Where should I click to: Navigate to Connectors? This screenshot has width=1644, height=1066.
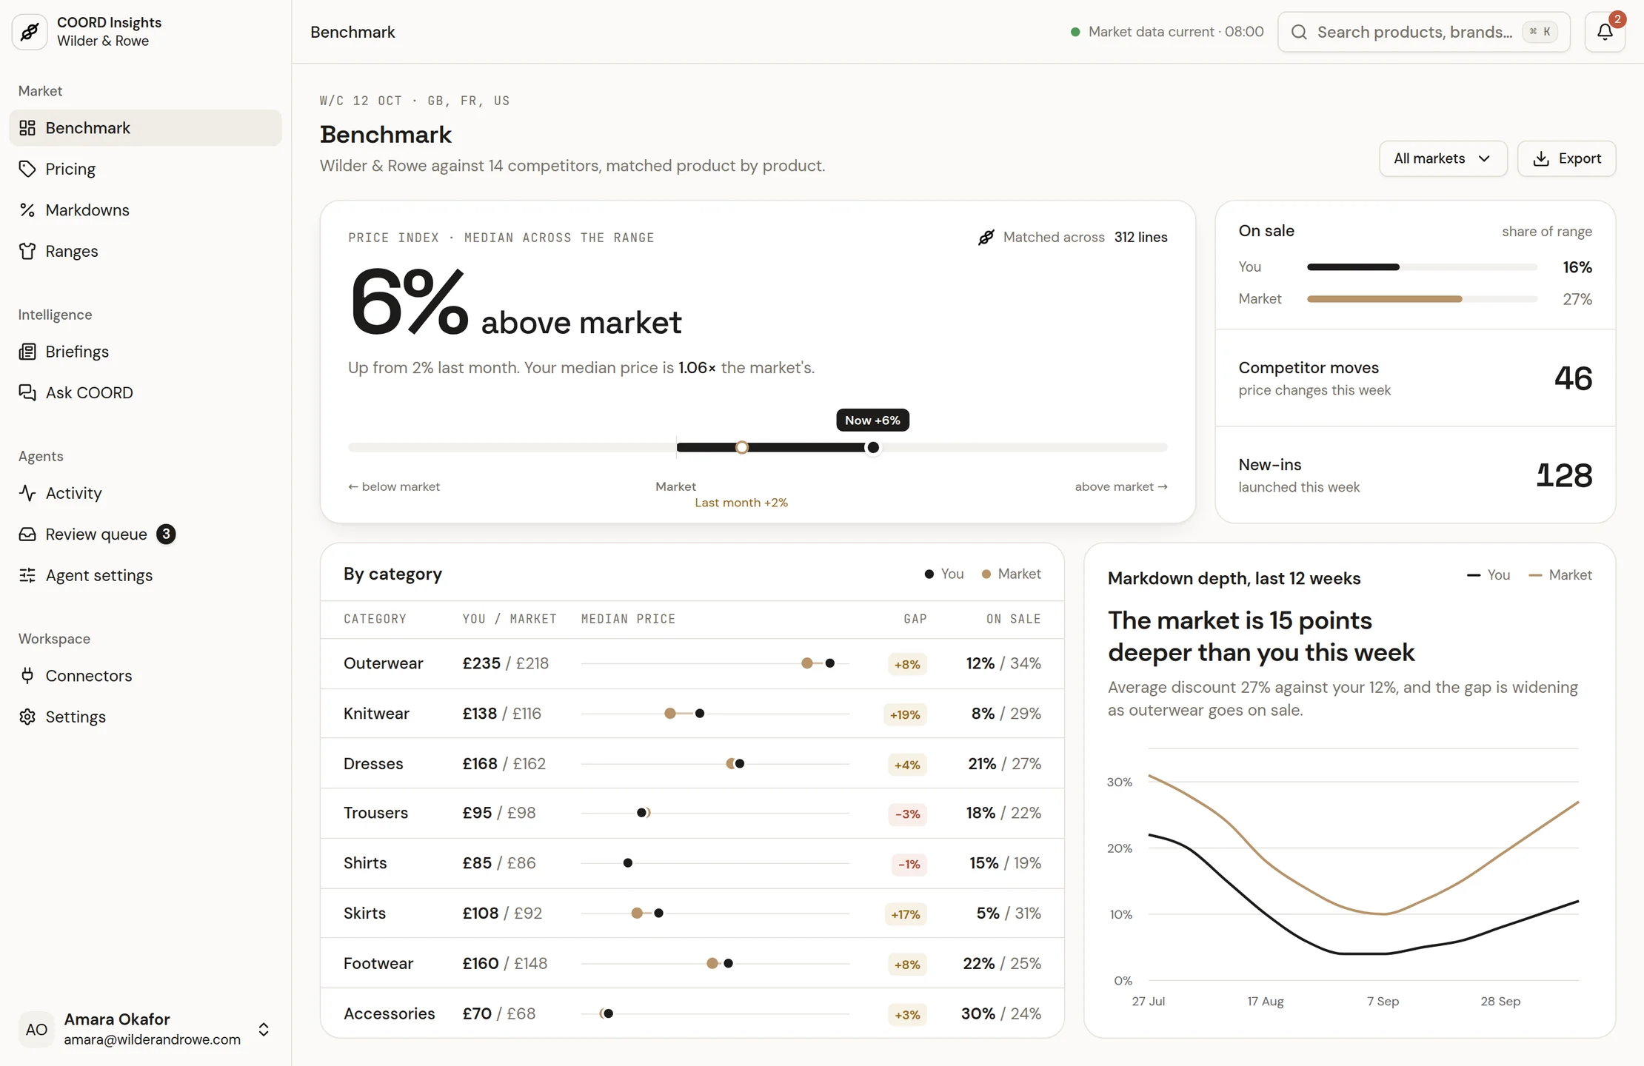coord(145,676)
